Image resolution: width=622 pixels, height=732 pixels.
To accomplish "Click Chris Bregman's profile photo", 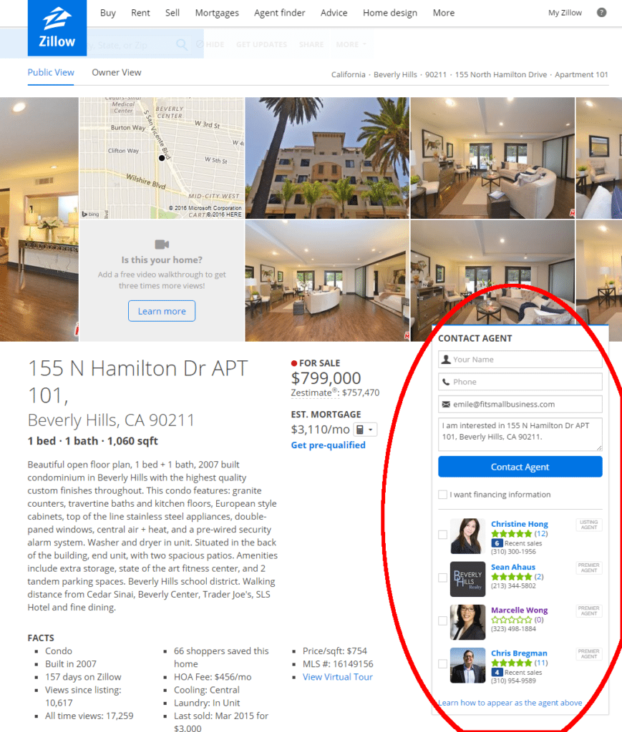I will click(x=467, y=666).
